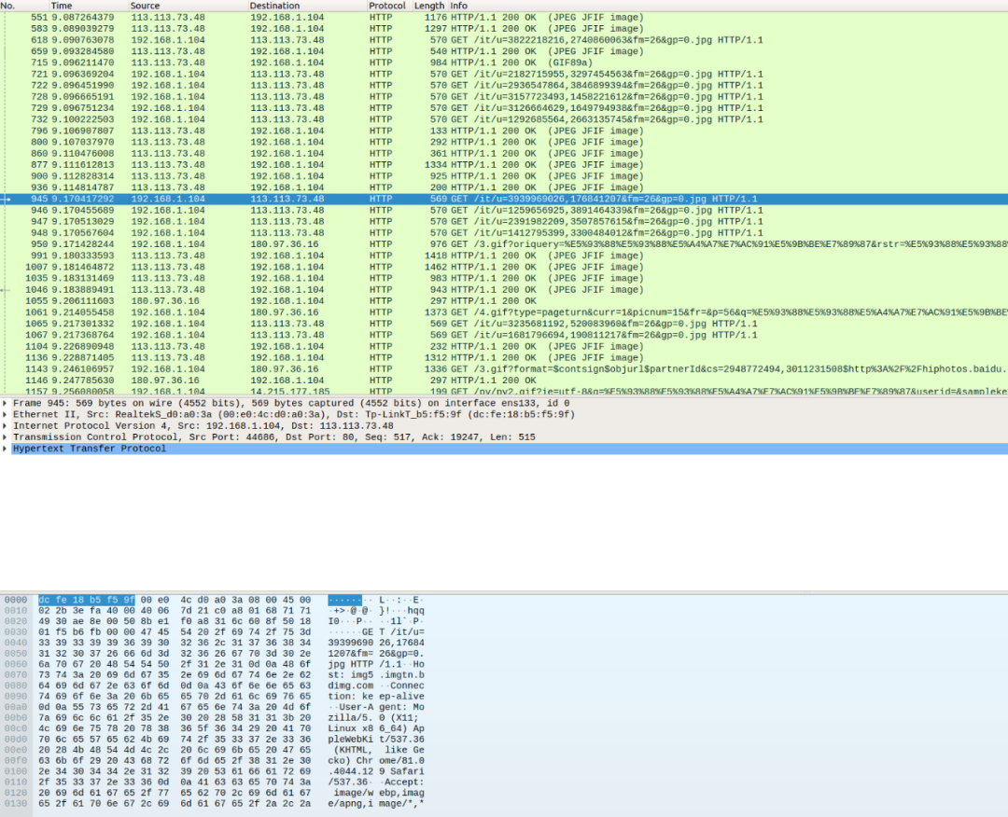The image size is (1008, 817).
Task: Select packet 1061 GET /4.gif?type=pageturn request
Action: pos(504,312)
